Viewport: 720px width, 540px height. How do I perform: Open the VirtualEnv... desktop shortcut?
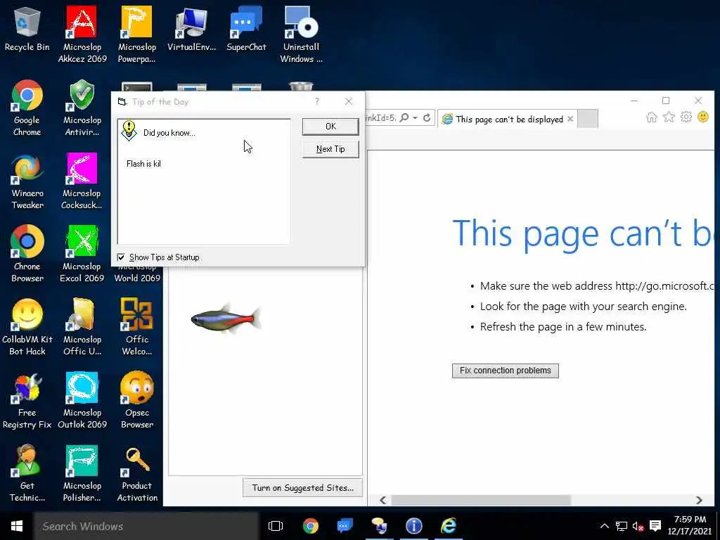point(191,28)
